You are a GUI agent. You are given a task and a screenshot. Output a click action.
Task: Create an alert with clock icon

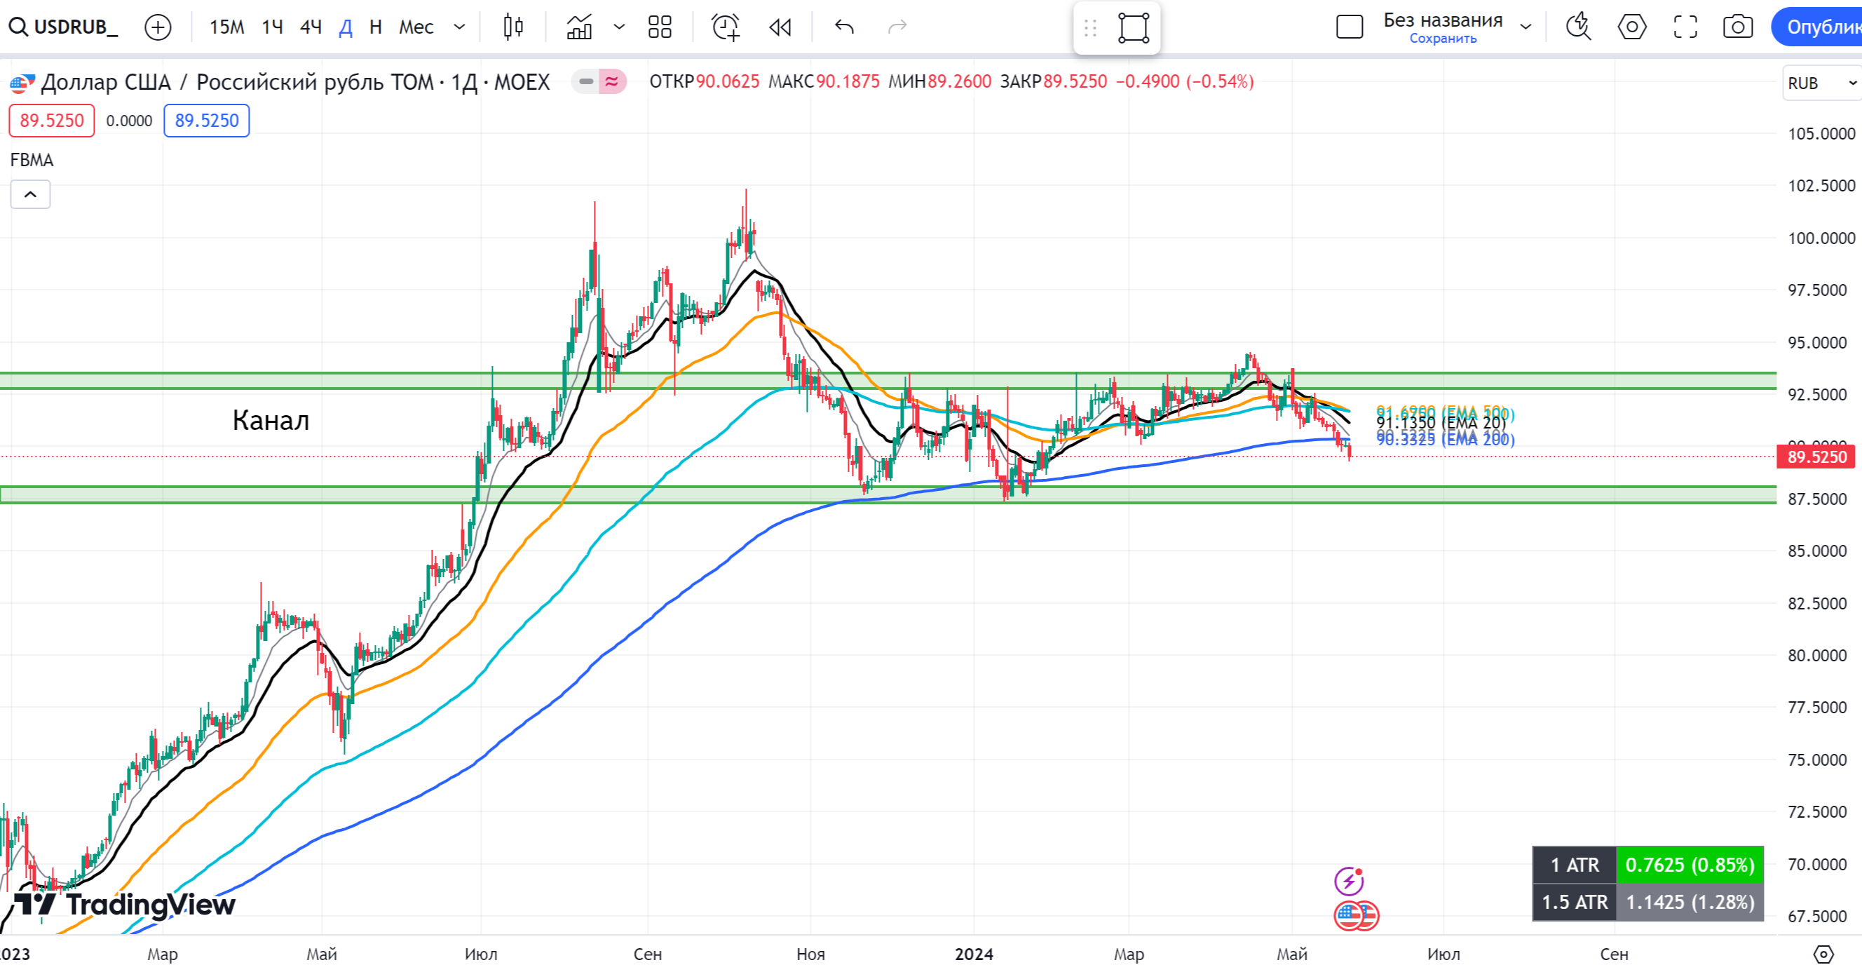(x=726, y=27)
